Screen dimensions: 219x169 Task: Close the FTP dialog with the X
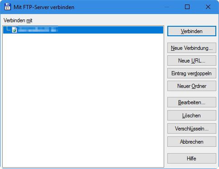pos(208,7)
